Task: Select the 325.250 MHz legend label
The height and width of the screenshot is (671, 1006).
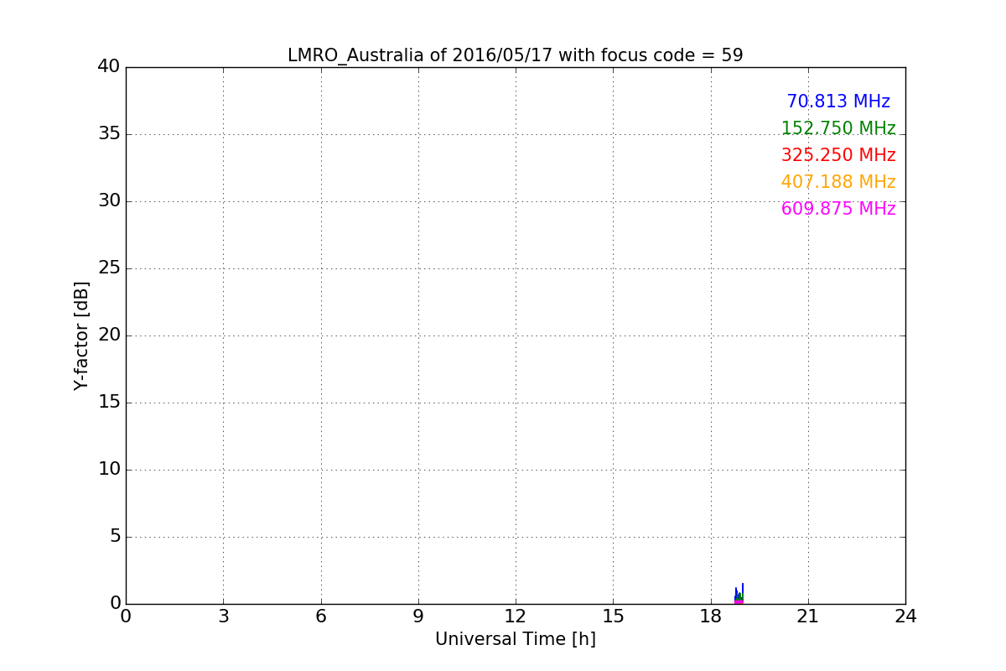Action: click(838, 155)
